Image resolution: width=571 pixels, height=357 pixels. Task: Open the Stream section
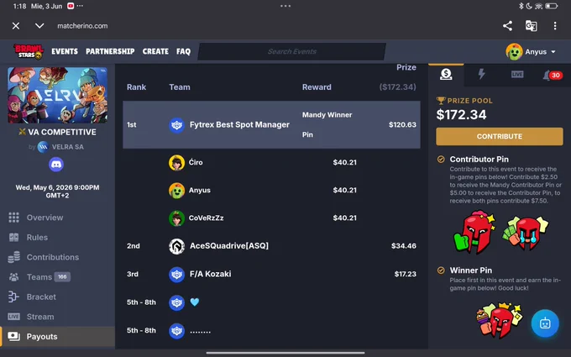tap(40, 317)
